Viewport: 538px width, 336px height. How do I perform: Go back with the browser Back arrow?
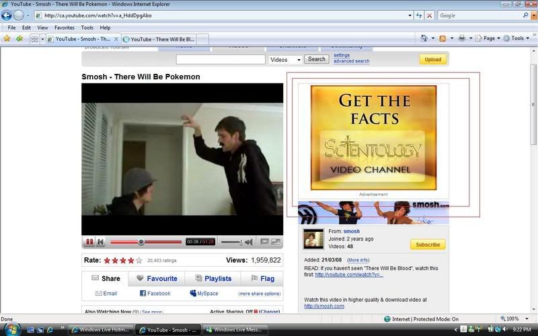pos(6,15)
